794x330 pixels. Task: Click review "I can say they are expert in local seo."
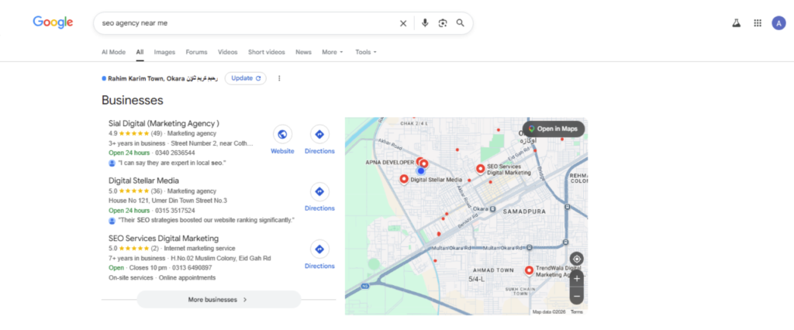click(x=171, y=163)
